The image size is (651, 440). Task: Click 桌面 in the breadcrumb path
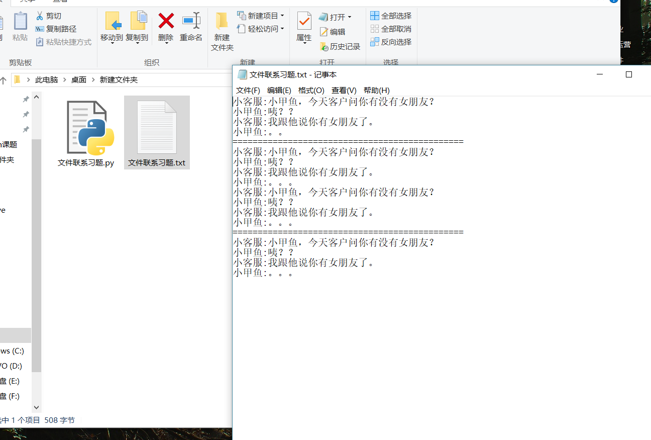pyautogui.click(x=79, y=79)
